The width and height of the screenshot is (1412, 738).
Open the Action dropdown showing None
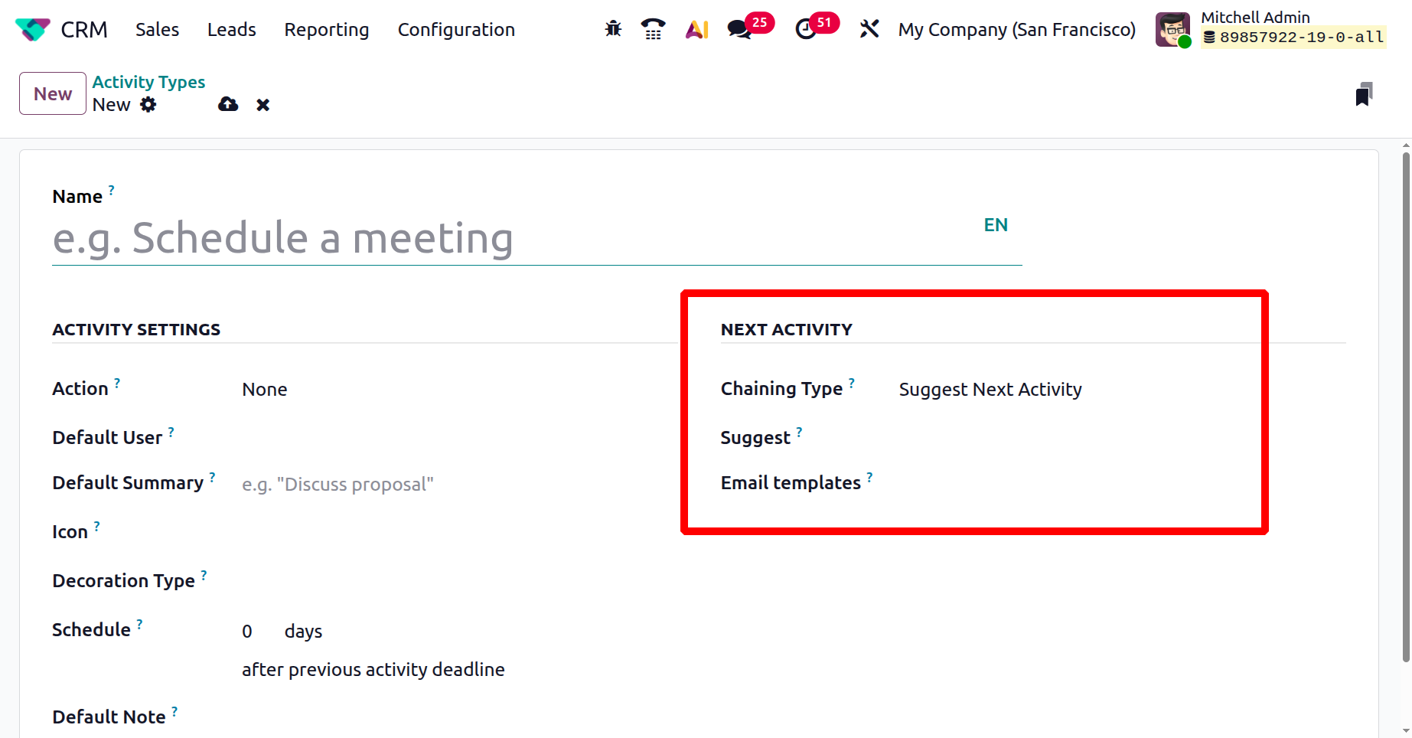pyautogui.click(x=452, y=390)
